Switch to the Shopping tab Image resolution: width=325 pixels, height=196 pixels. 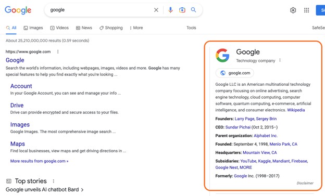point(111,28)
